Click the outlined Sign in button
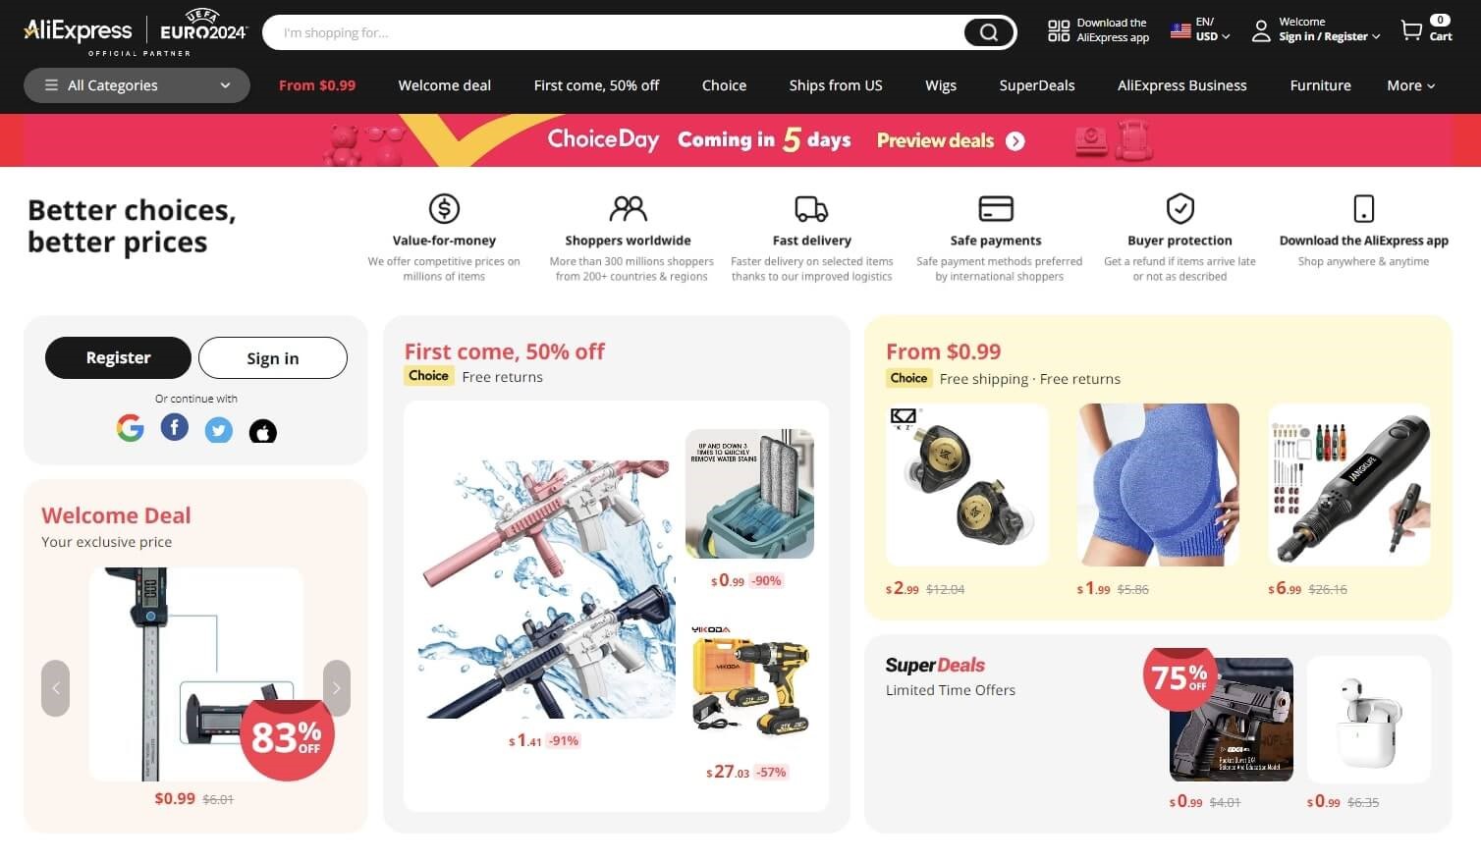The image size is (1481, 861). [x=273, y=357]
